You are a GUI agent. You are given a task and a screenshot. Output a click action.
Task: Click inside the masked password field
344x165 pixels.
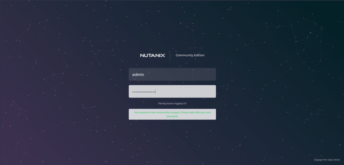(172, 91)
